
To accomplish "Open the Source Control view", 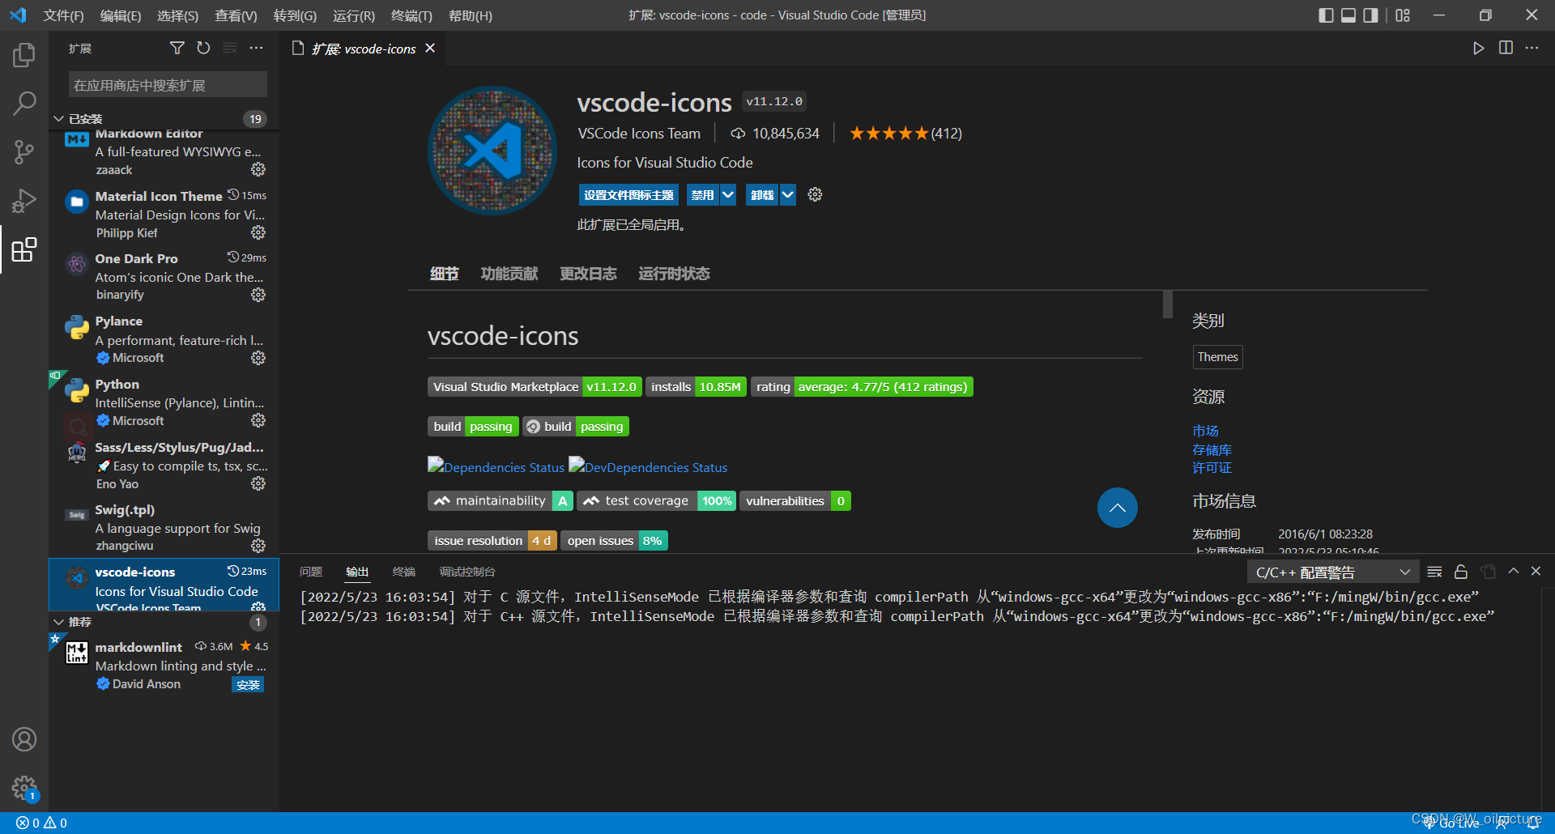I will coord(24,151).
